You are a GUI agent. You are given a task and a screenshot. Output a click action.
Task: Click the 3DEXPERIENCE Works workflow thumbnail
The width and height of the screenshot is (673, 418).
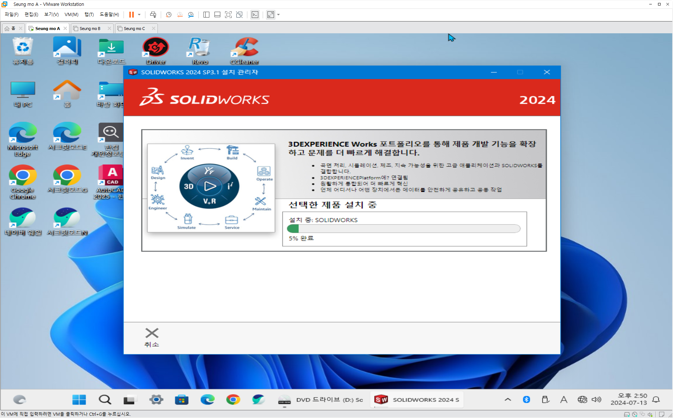coord(211,188)
